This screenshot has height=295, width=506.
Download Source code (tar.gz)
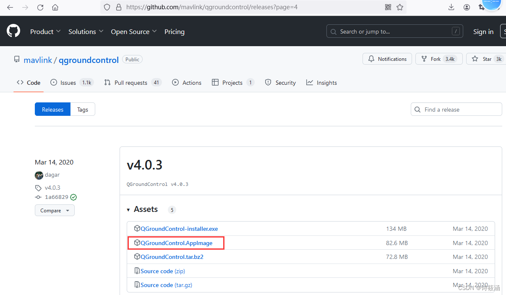166,285
